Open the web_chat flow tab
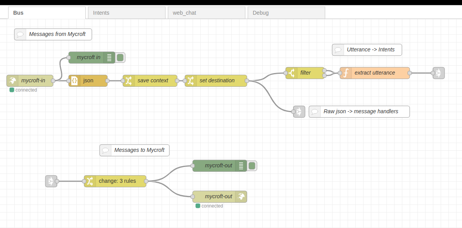462x228 pixels. (x=207, y=13)
